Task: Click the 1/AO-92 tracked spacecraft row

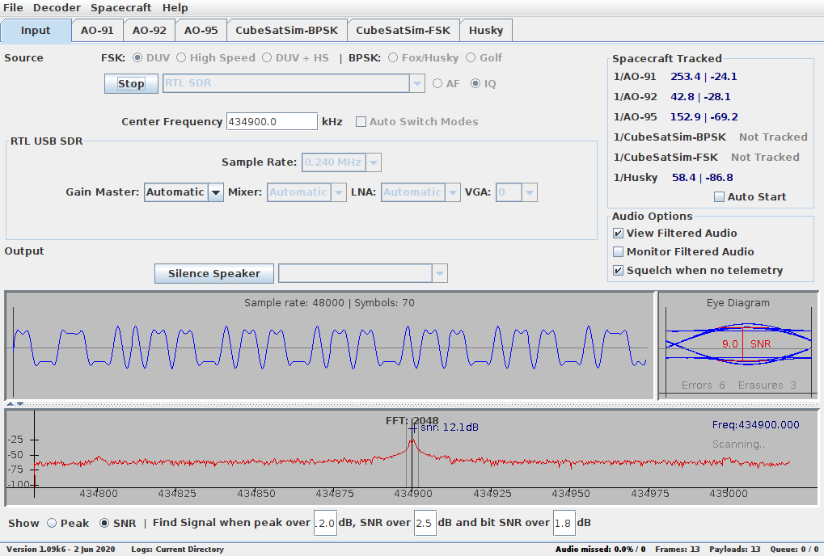Action: point(672,97)
